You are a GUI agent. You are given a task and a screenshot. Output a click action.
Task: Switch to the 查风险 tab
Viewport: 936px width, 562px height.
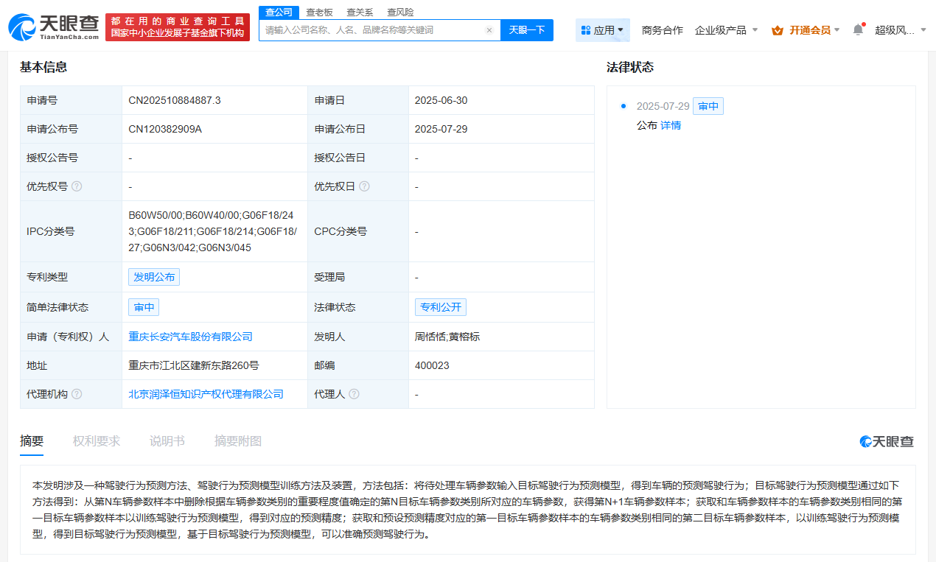coord(399,12)
